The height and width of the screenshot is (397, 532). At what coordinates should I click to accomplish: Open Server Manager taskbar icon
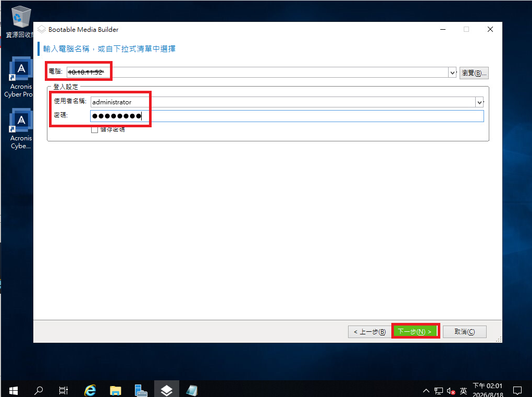[x=141, y=390]
